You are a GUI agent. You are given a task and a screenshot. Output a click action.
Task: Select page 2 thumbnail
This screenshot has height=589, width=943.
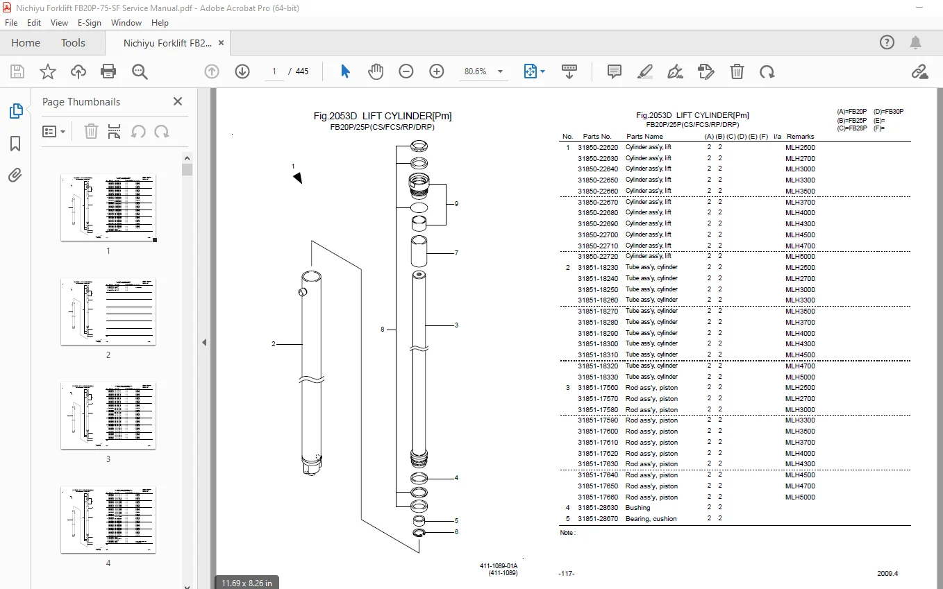[x=108, y=311]
